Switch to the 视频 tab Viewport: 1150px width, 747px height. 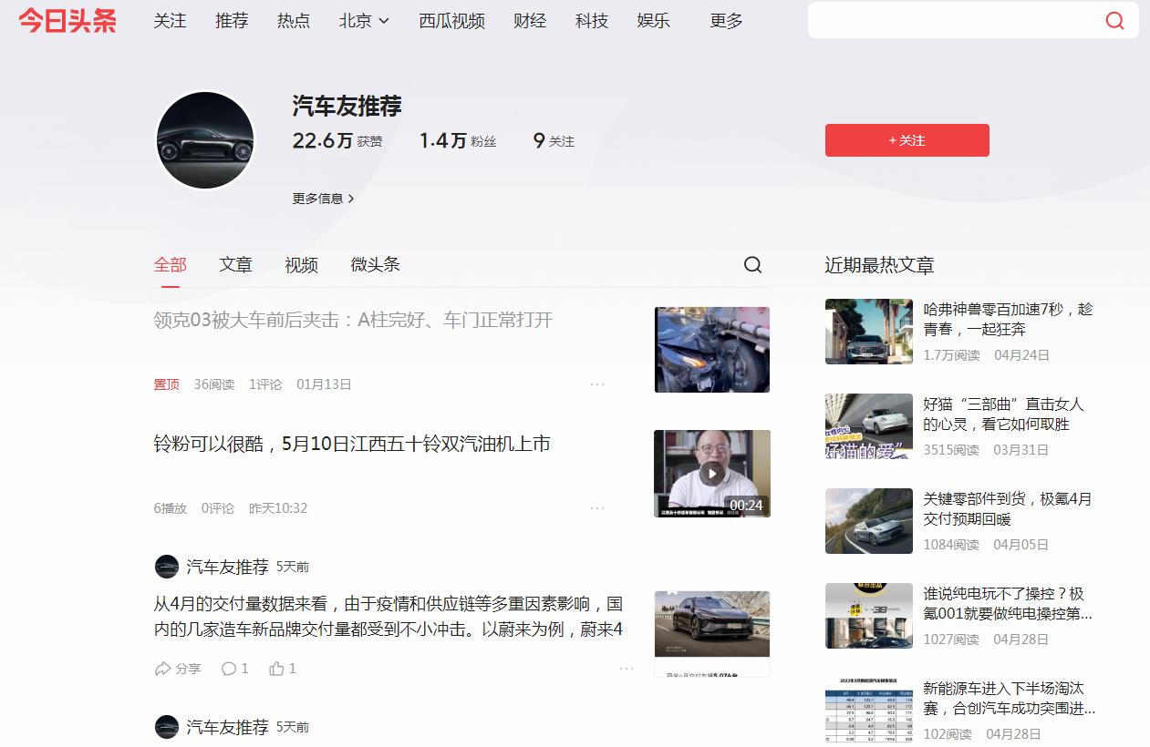click(x=301, y=264)
